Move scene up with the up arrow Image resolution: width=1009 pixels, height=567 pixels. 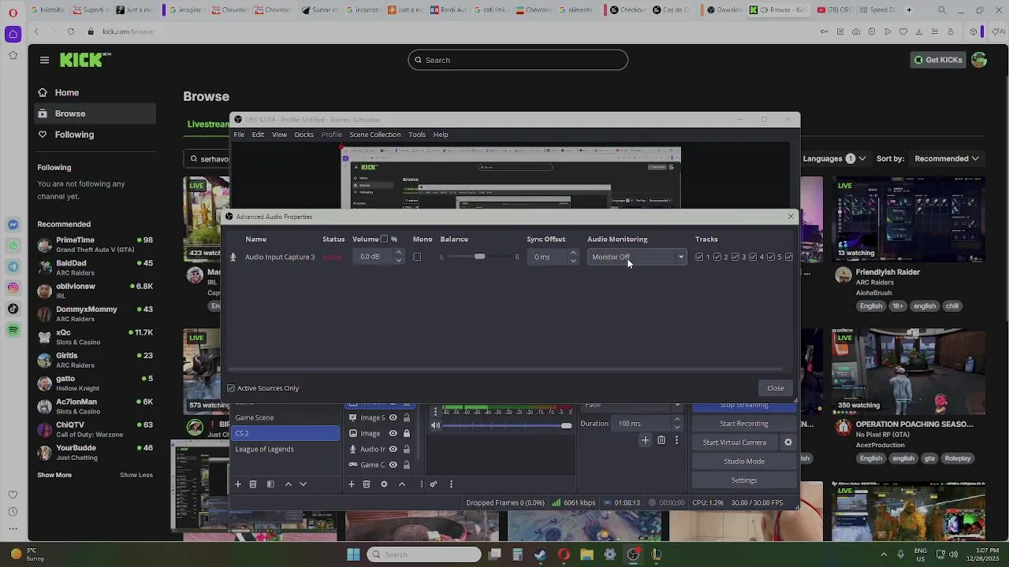point(288,484)
